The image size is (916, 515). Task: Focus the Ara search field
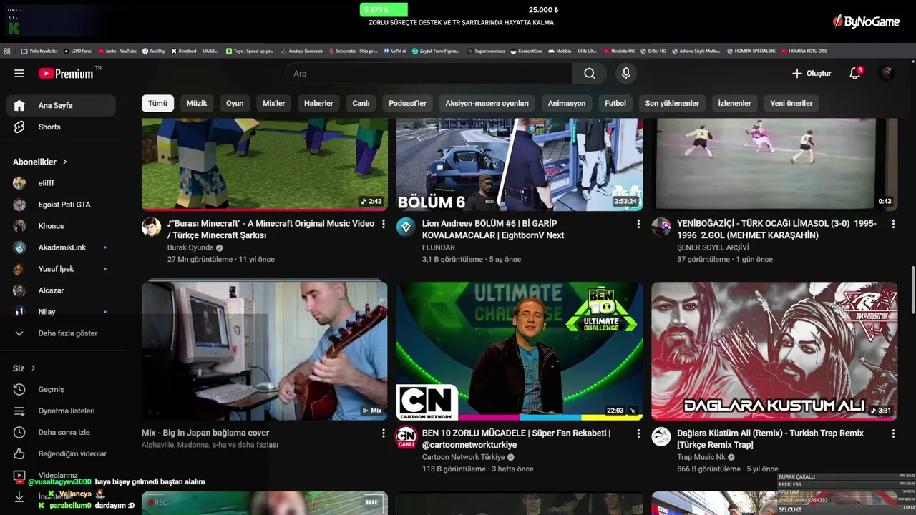429,73
